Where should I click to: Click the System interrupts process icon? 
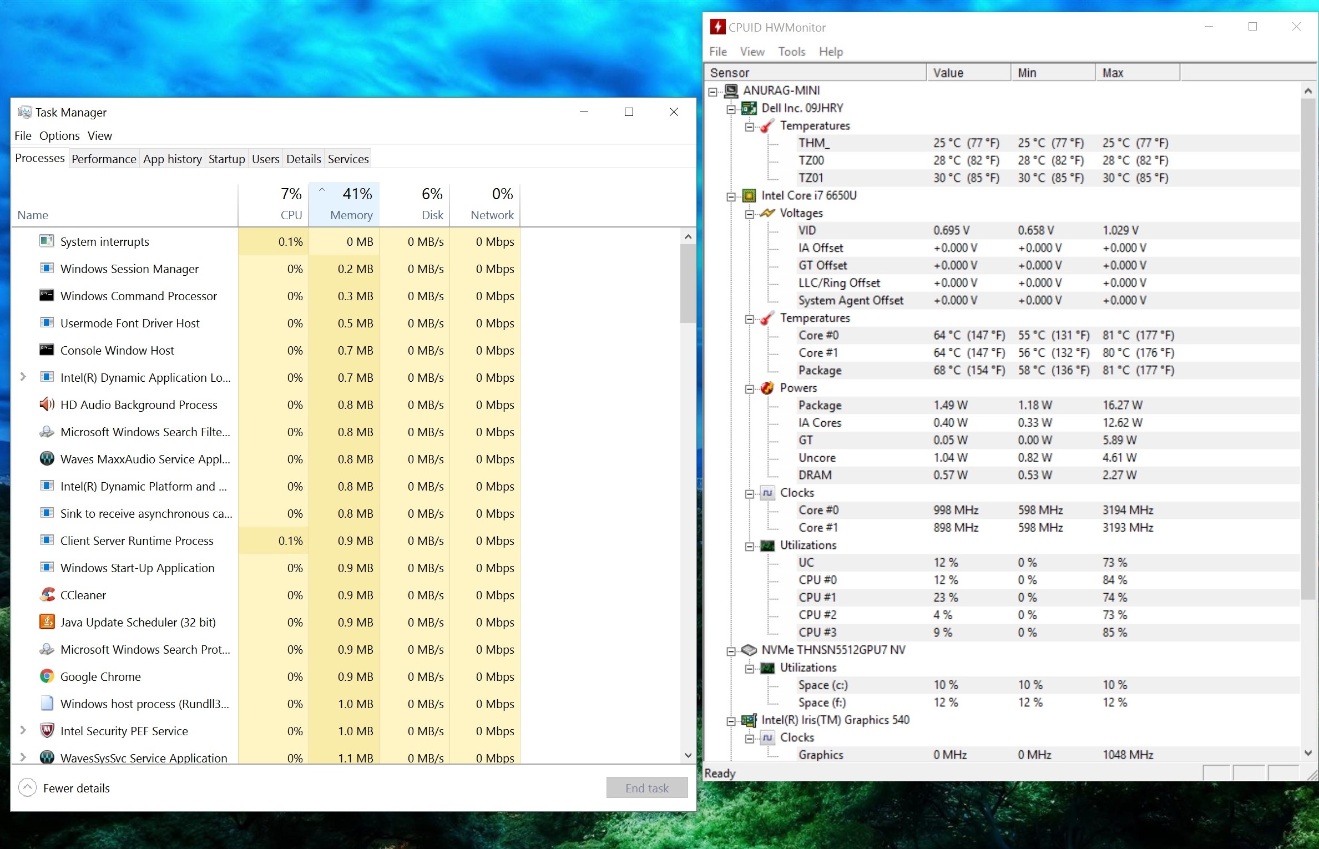click(47, 241)
